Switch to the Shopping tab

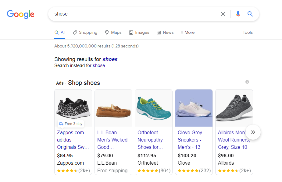(x=85, y=33)
